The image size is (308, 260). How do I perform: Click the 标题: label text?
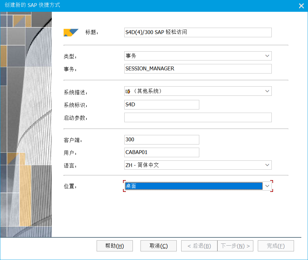click(x=92, y=32)
